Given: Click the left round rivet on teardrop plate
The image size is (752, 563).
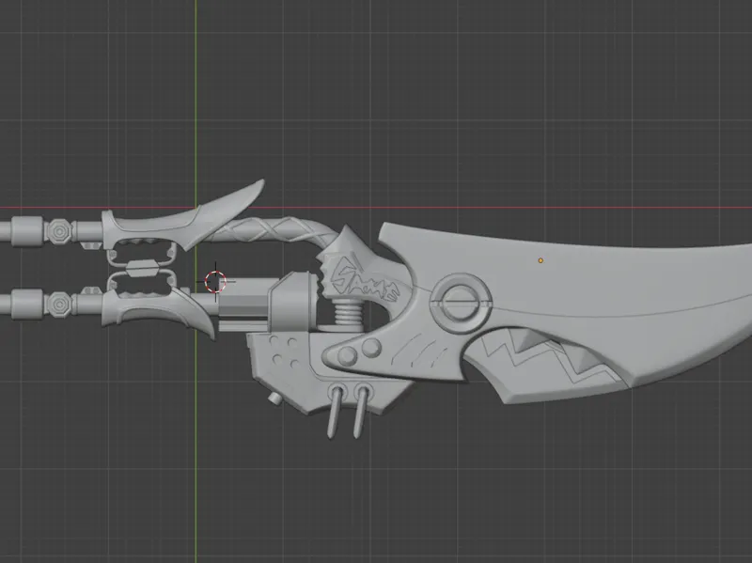Looking at the screenshot, I should point(347,356).
